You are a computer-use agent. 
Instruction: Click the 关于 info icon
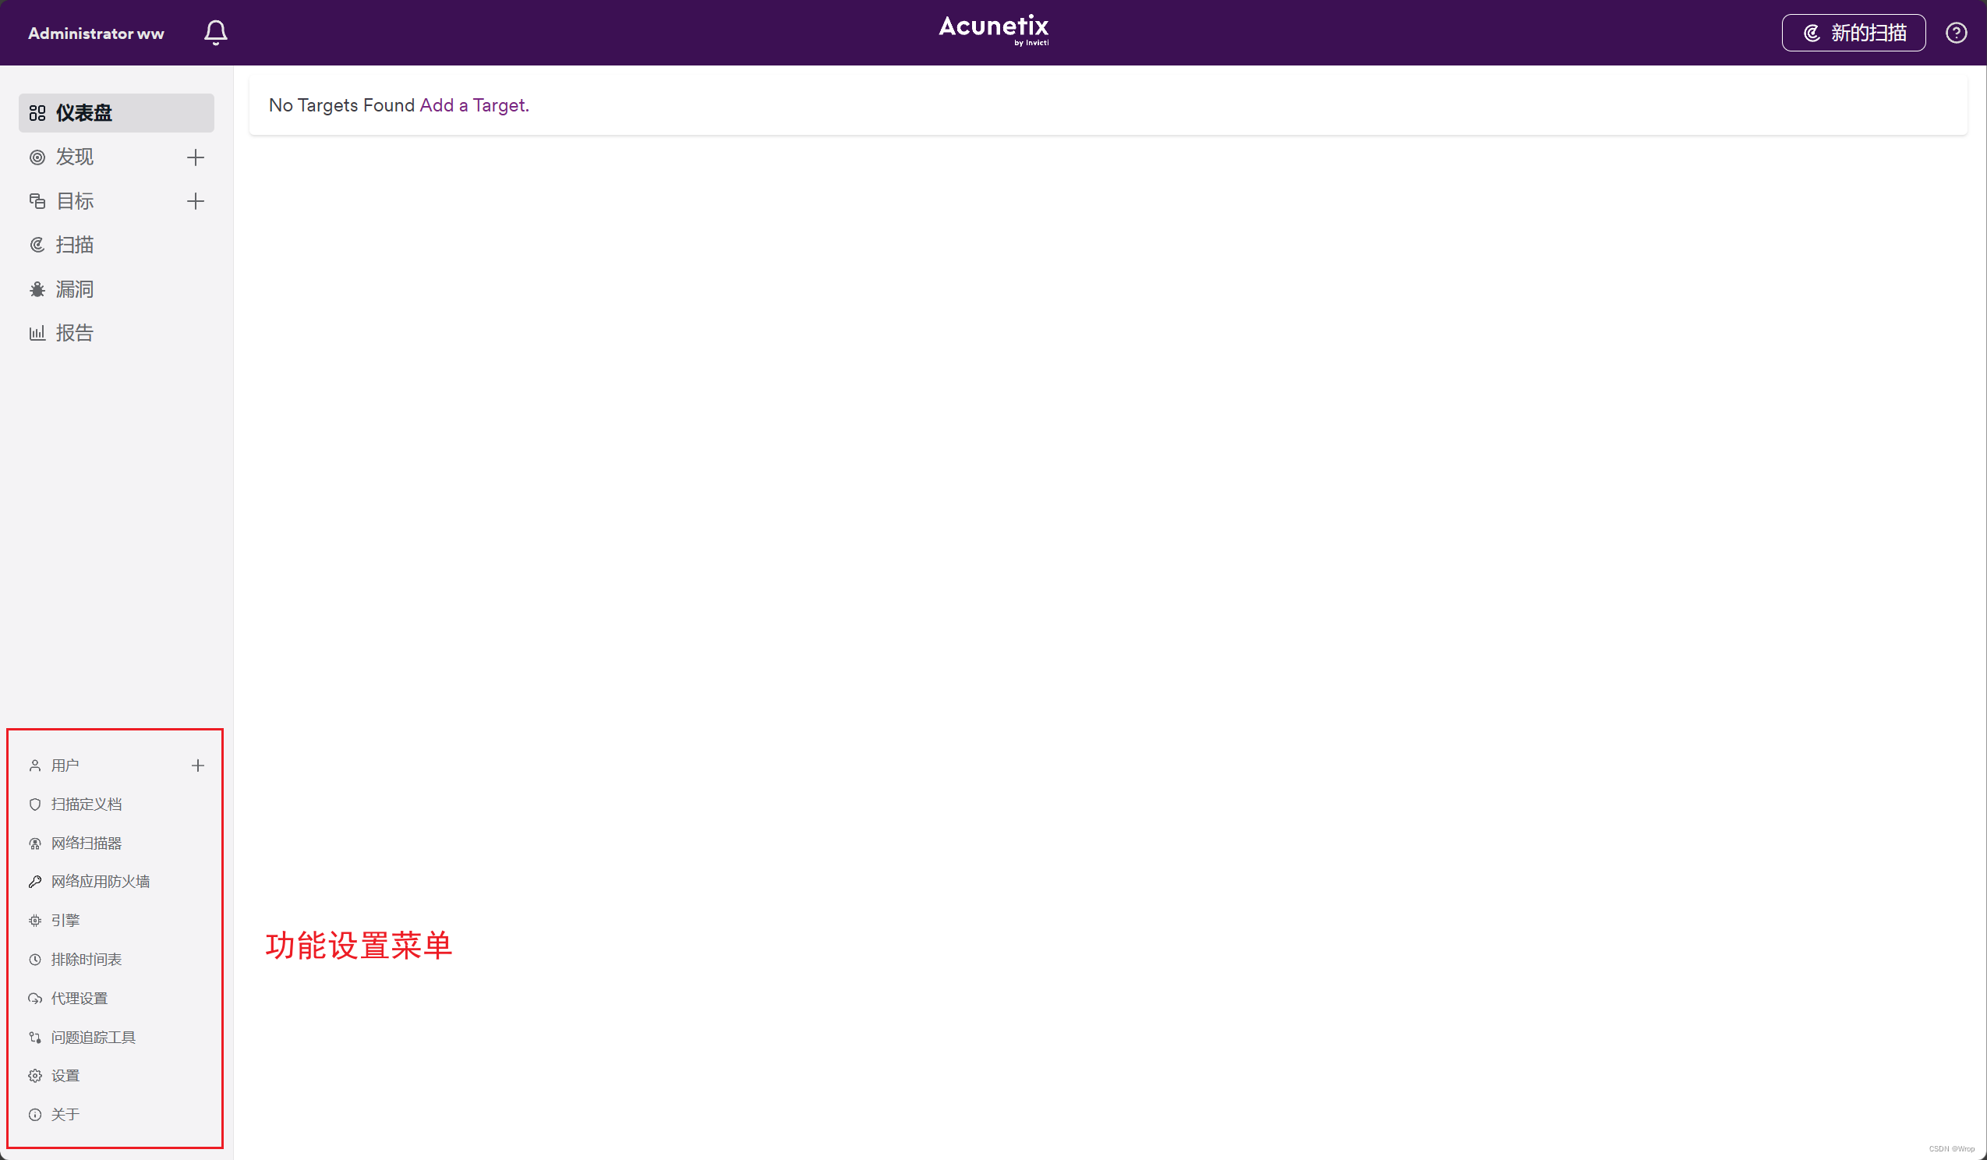pos(35,1114)
